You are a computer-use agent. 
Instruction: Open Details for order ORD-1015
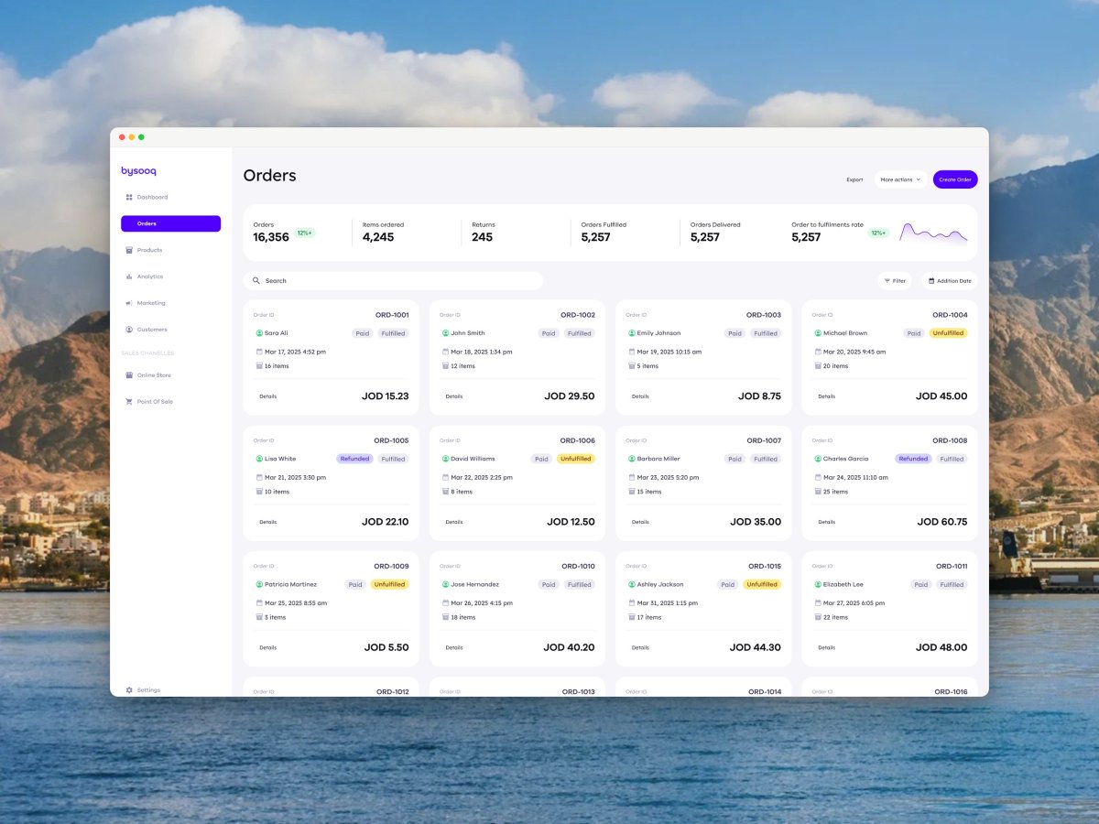640,647
